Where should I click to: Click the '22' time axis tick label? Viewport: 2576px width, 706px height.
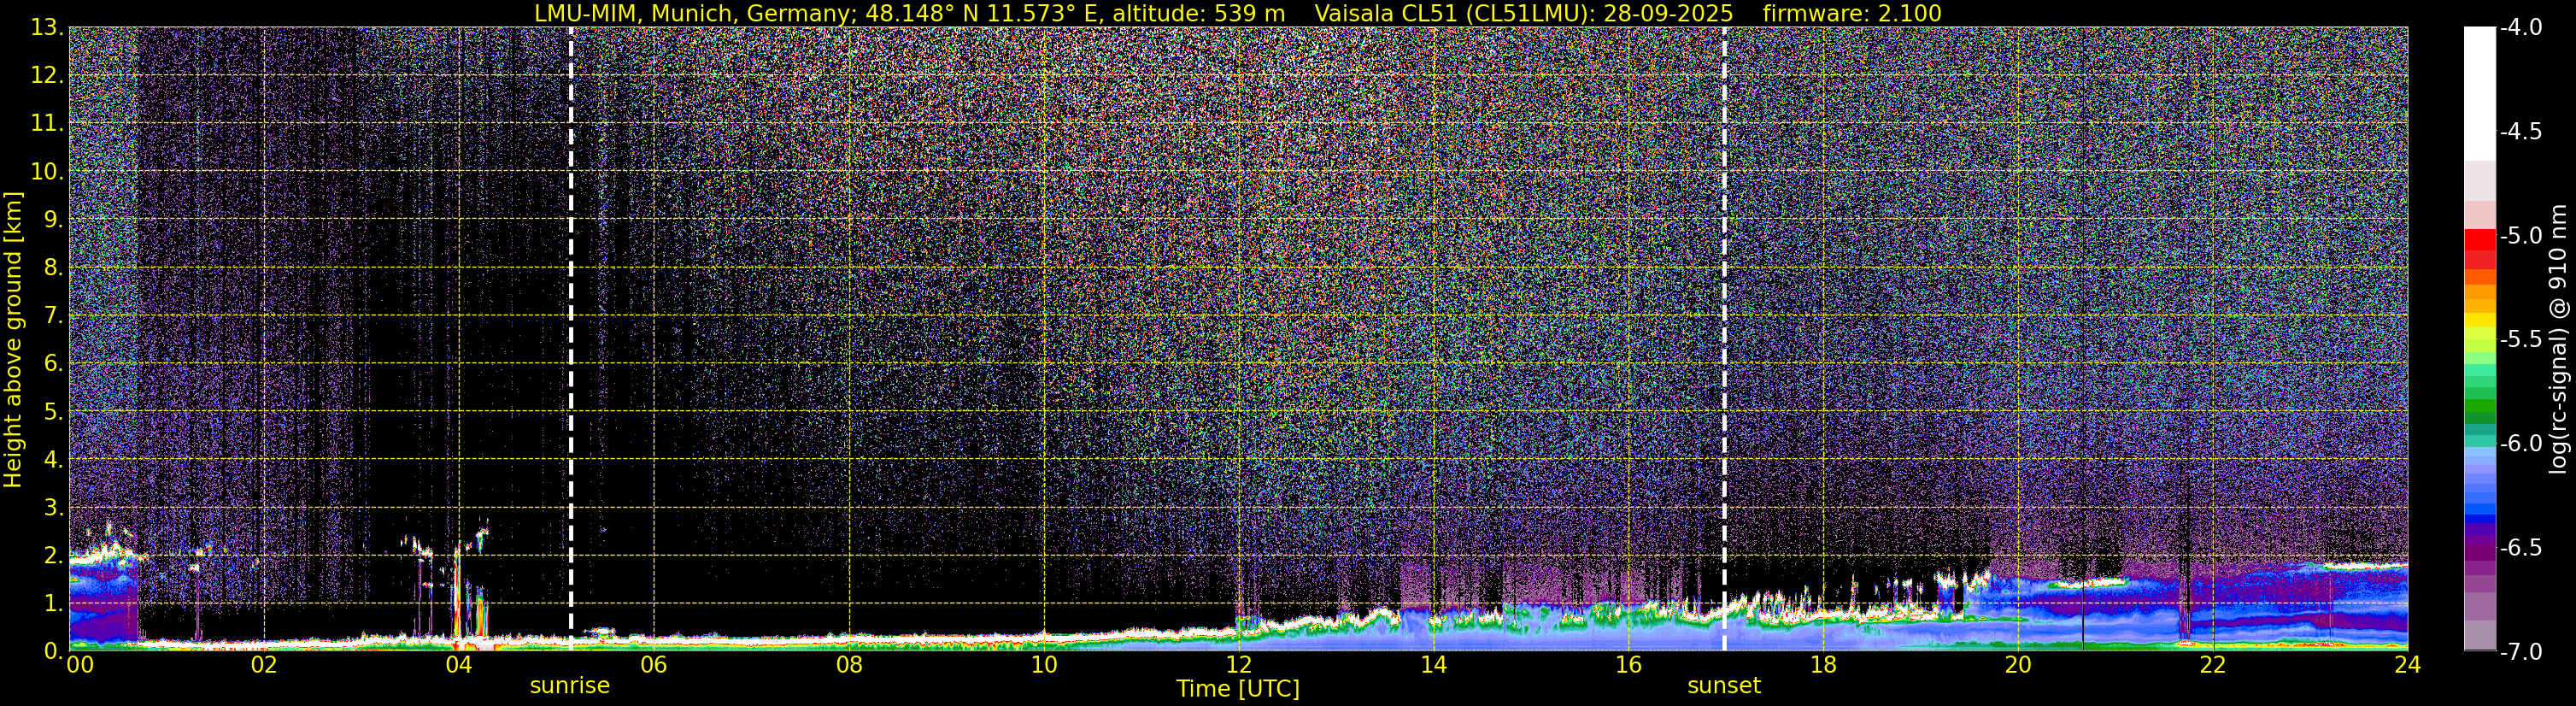(2213, 665)
